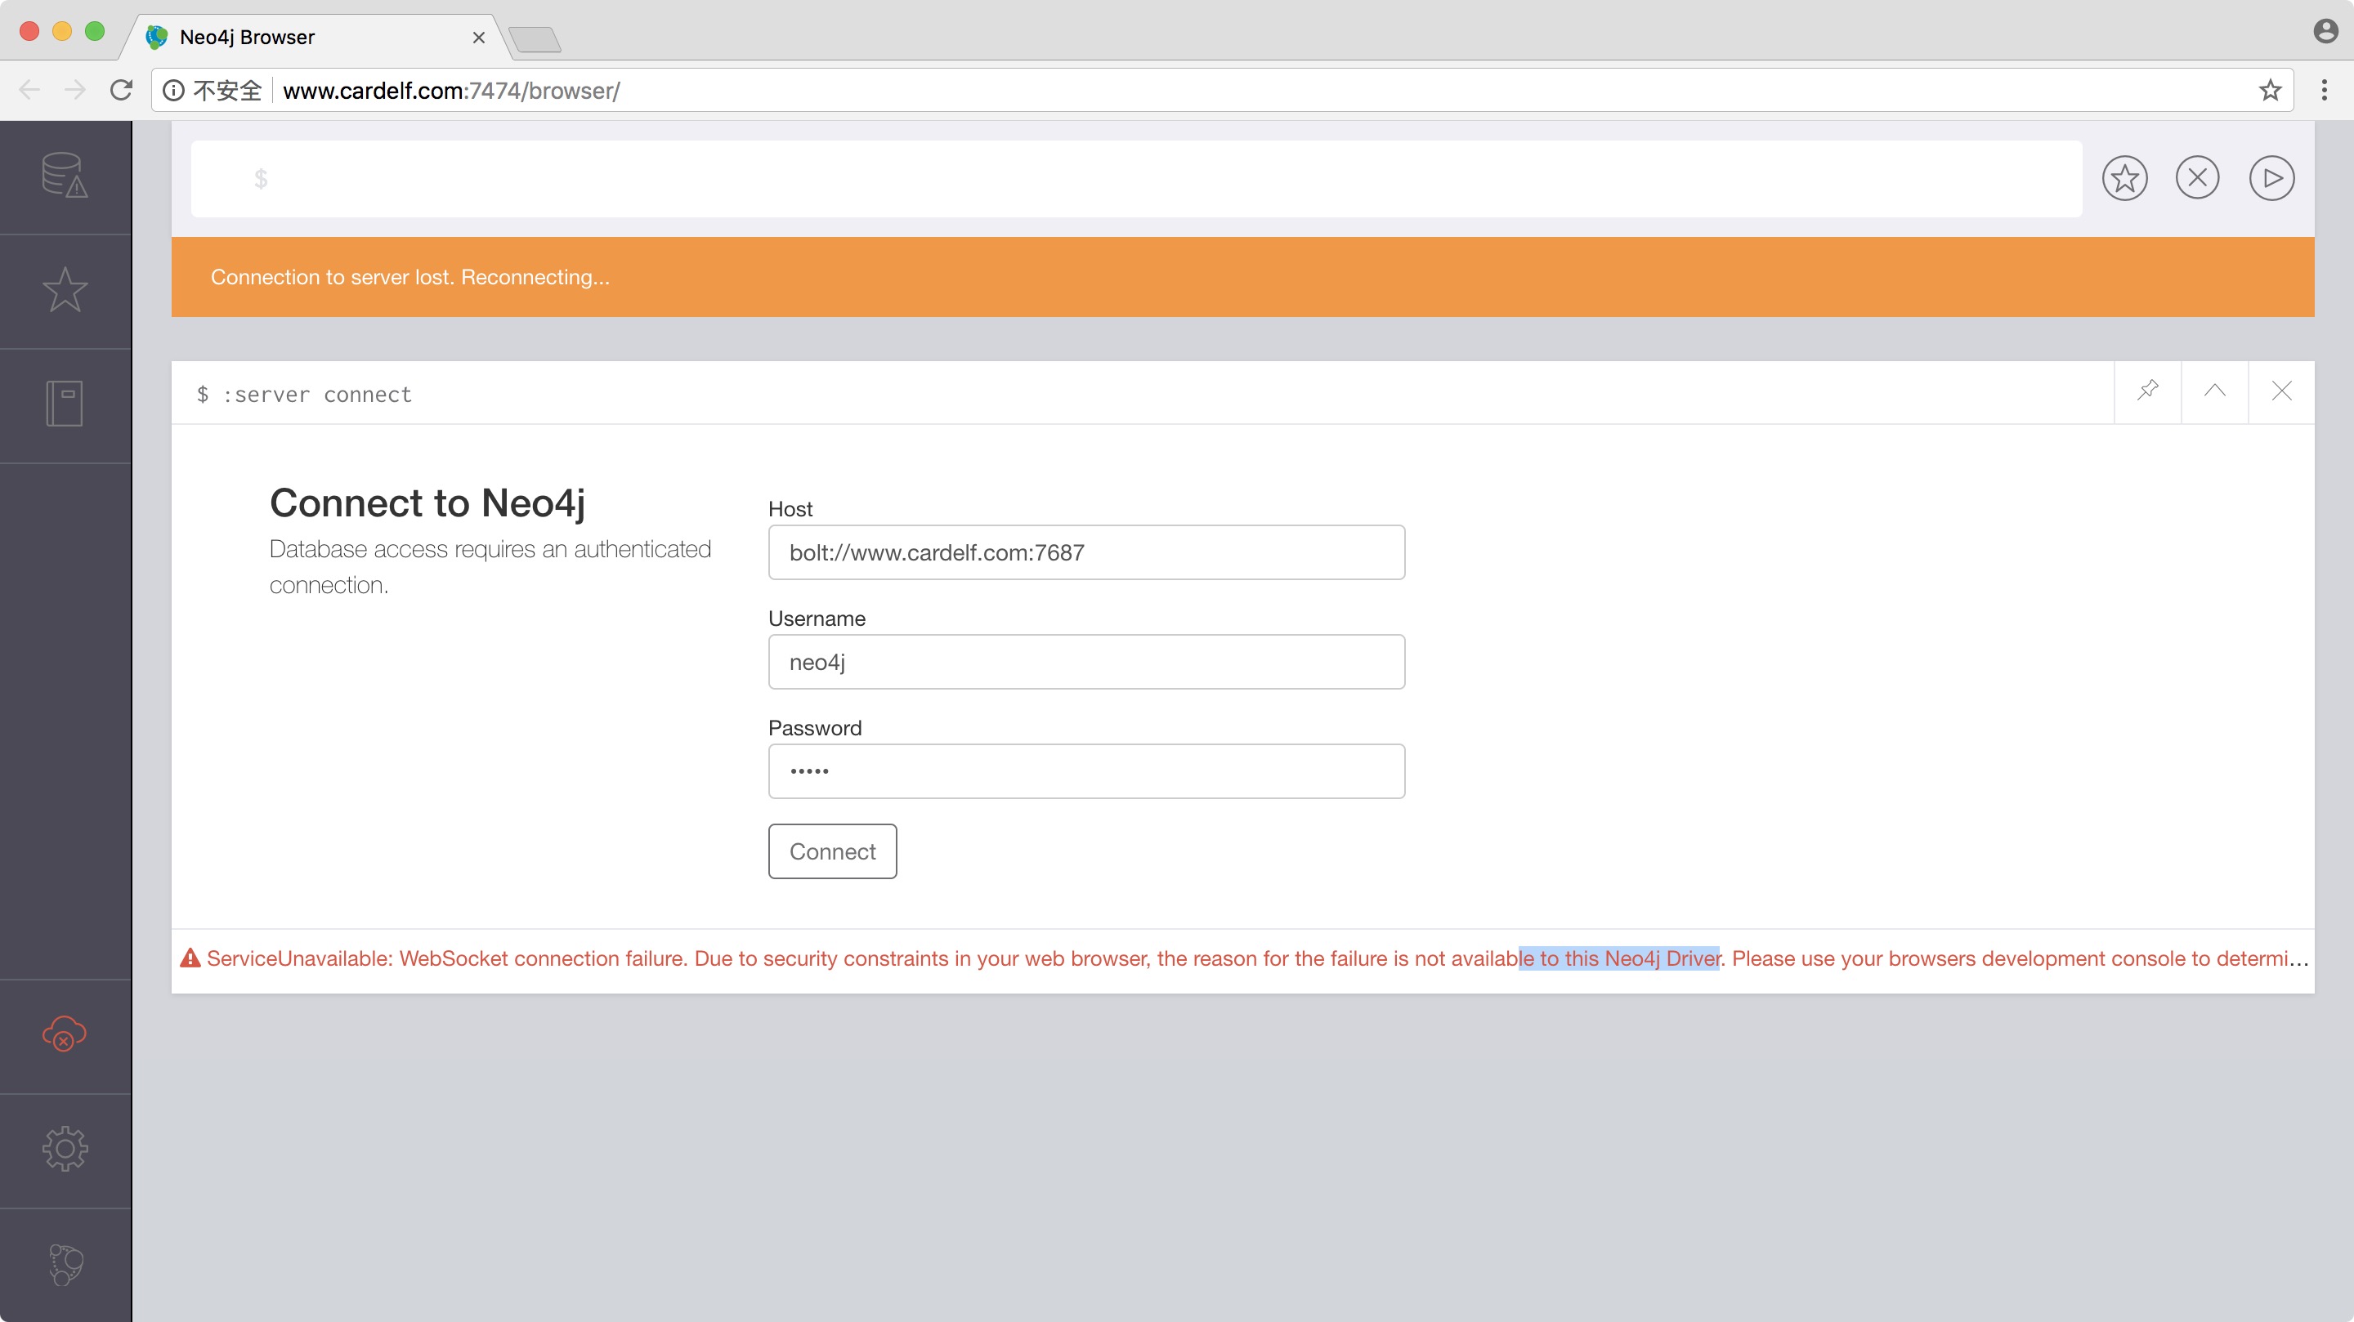Clear the editor with the X button
Viewport: 2354px width, 1322px height.
pos(2198,178)
